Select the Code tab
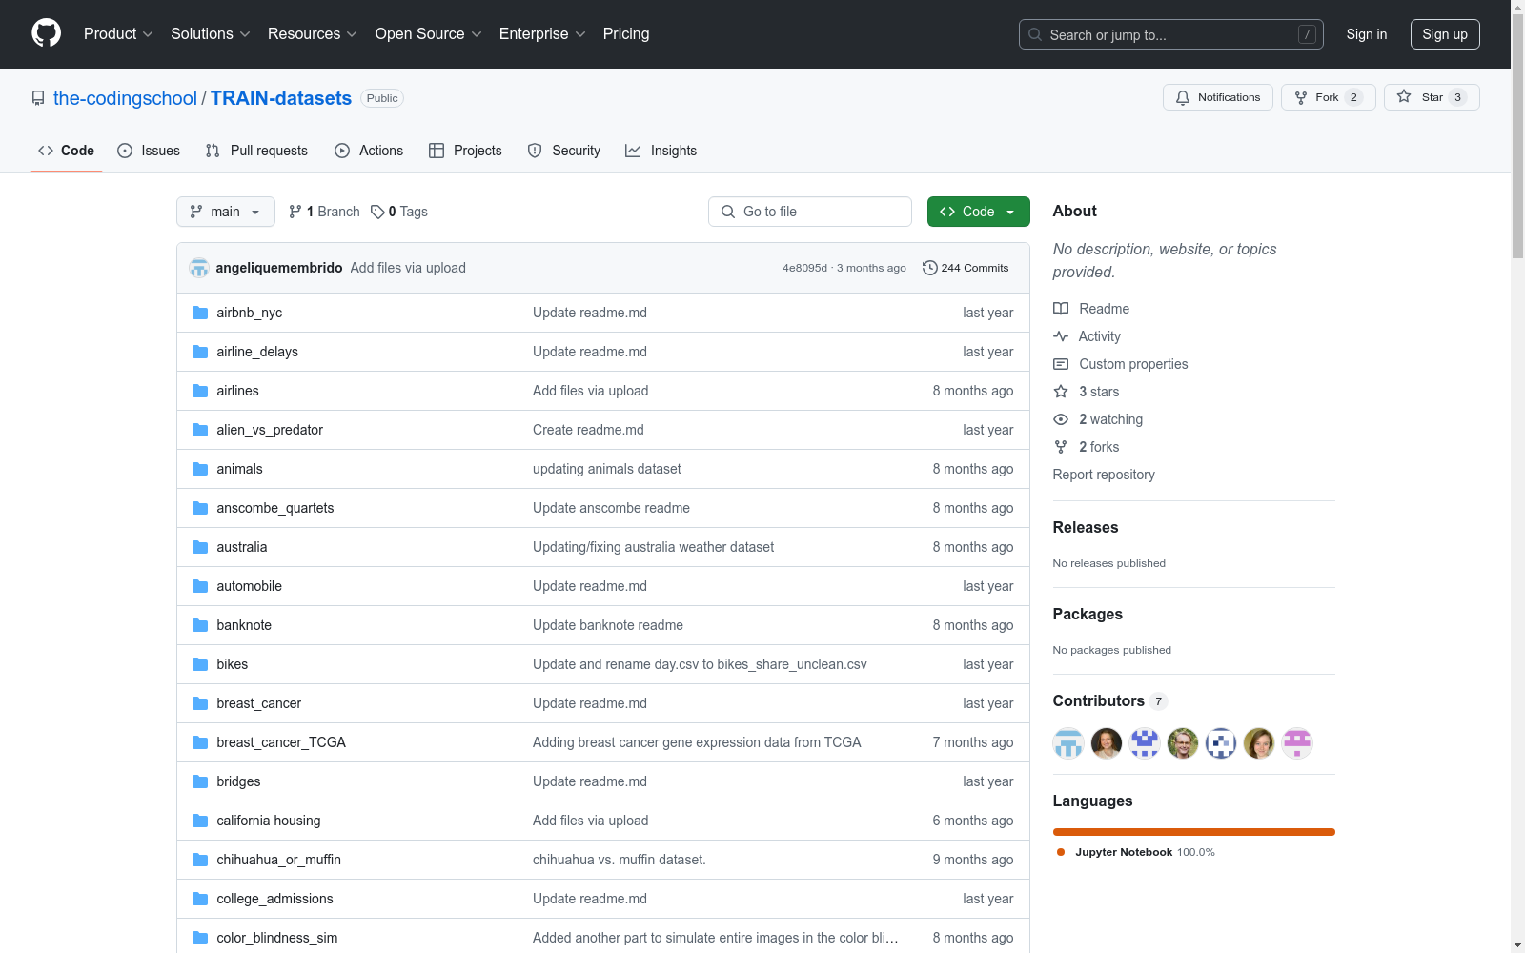The width and height of the screenshot is (1525, 953). [67, 151]
